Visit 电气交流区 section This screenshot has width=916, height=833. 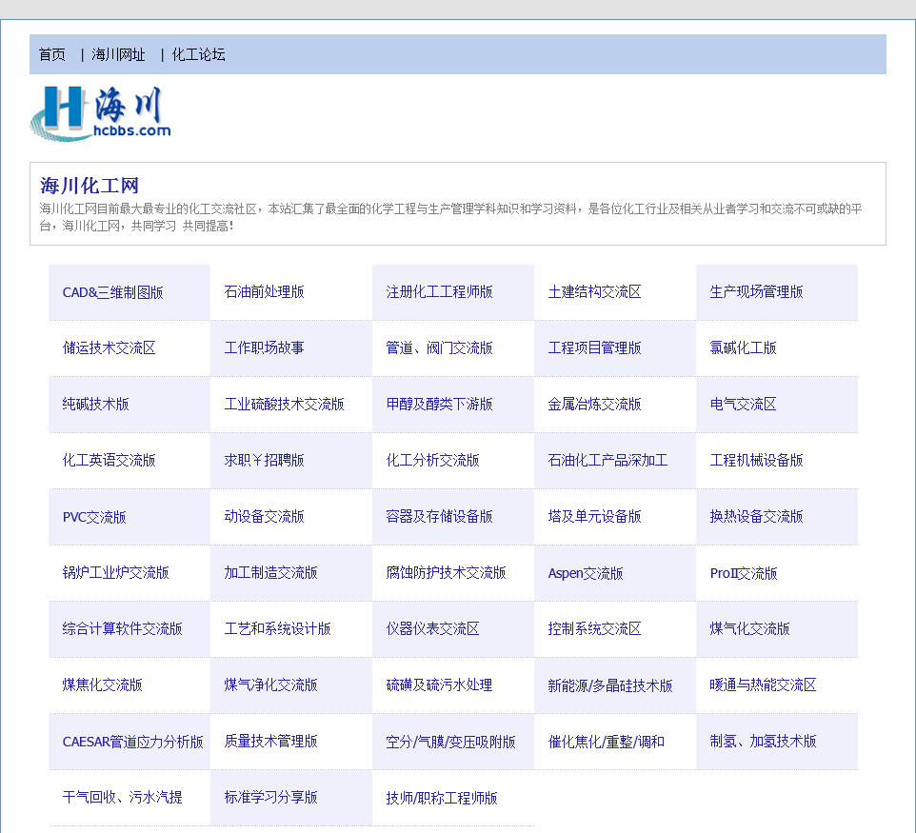(743, 405)
